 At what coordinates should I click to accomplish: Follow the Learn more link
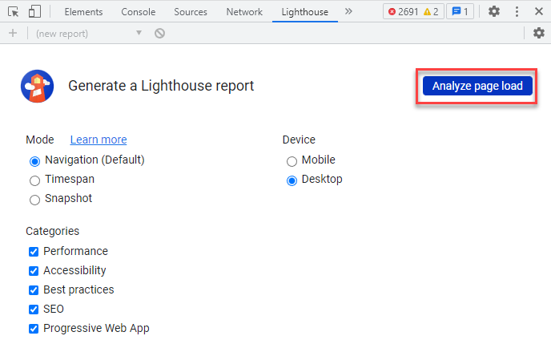(99, 140)
